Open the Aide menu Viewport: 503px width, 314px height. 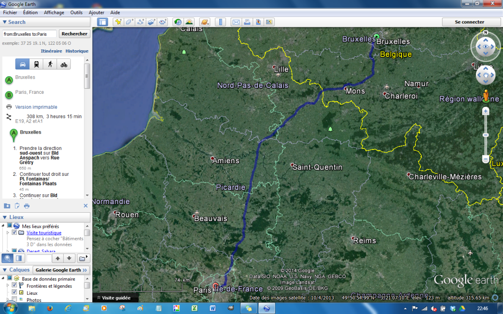pos(115,13)
